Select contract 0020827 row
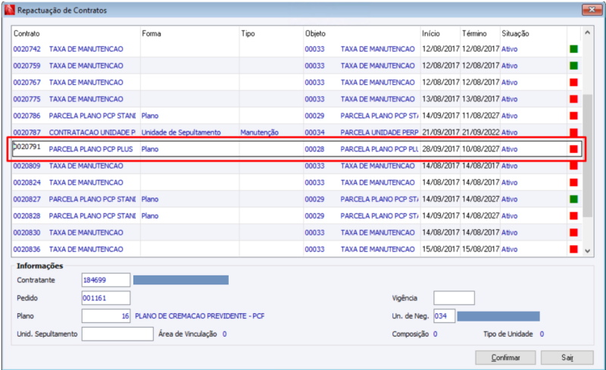The image size is (606, 370). coord(297,199)
